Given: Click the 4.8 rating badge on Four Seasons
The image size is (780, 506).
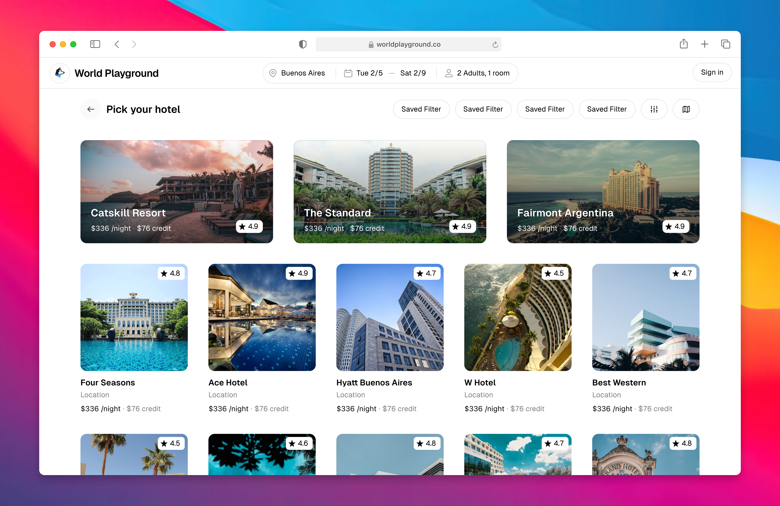Looking at the screenshot, I should coord(171,273).
